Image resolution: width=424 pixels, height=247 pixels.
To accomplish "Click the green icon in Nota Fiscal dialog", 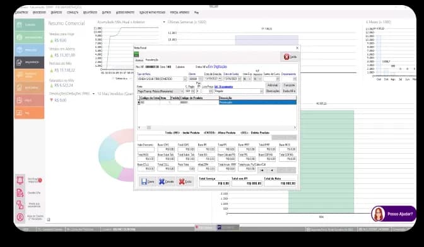I will (x=136, y=54).
